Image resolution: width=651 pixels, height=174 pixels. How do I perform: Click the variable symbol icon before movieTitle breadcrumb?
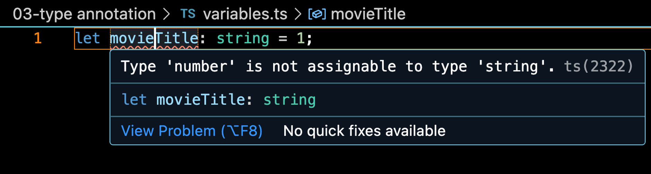[x=317, y=15]
